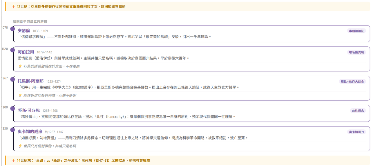This screenshot has width=371, height=166.
Task: Click the year label 1120 on the timeline
Action: pyautogui.click(x=5, y=49)
